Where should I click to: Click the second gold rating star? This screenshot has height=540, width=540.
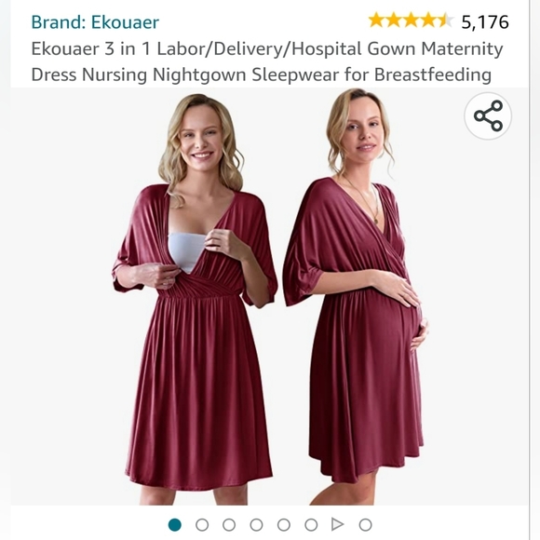(394, 20)
